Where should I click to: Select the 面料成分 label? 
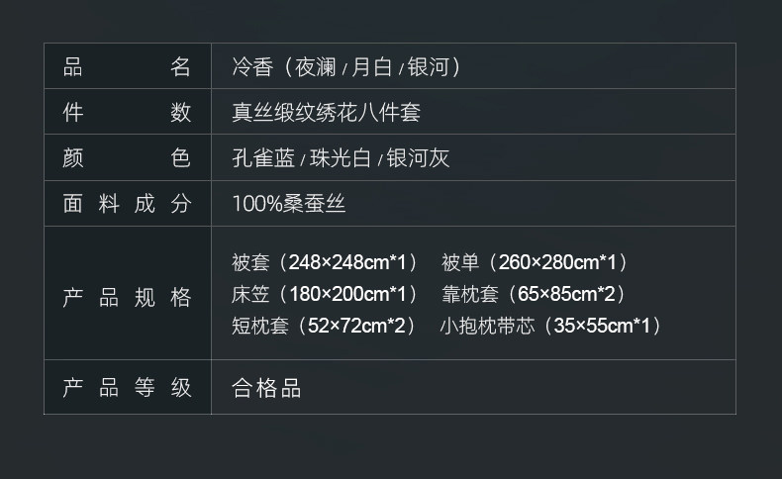point(127,204)
